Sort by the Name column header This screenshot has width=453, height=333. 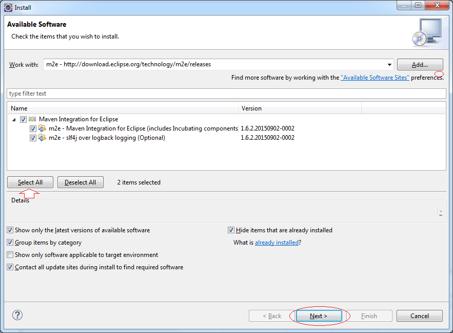tap(123, 108)
